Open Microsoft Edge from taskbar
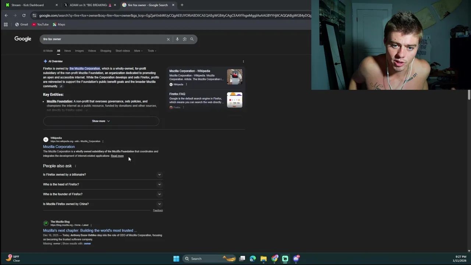471x265 pixels. coord(253,258)
